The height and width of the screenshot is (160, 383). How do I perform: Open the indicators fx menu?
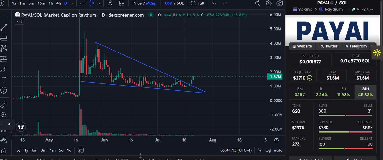pyautogui.click(x=110, y=3)
